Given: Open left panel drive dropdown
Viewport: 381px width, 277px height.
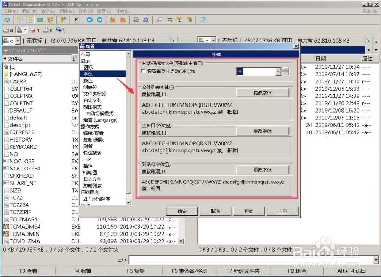Looking at the screenshot, I should pyautogui.click(x=18, y=40).
